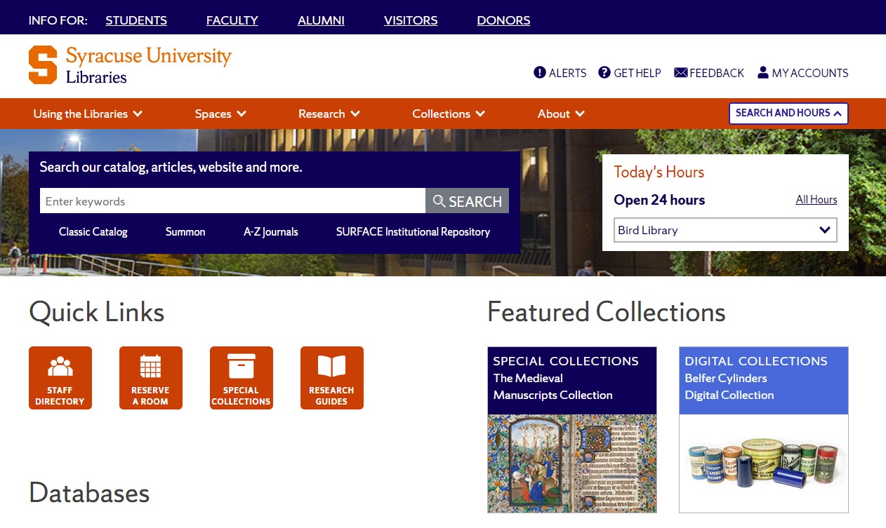Click the Feedback link text
This screenshot has width=886, height=528.
pos(717,73)
